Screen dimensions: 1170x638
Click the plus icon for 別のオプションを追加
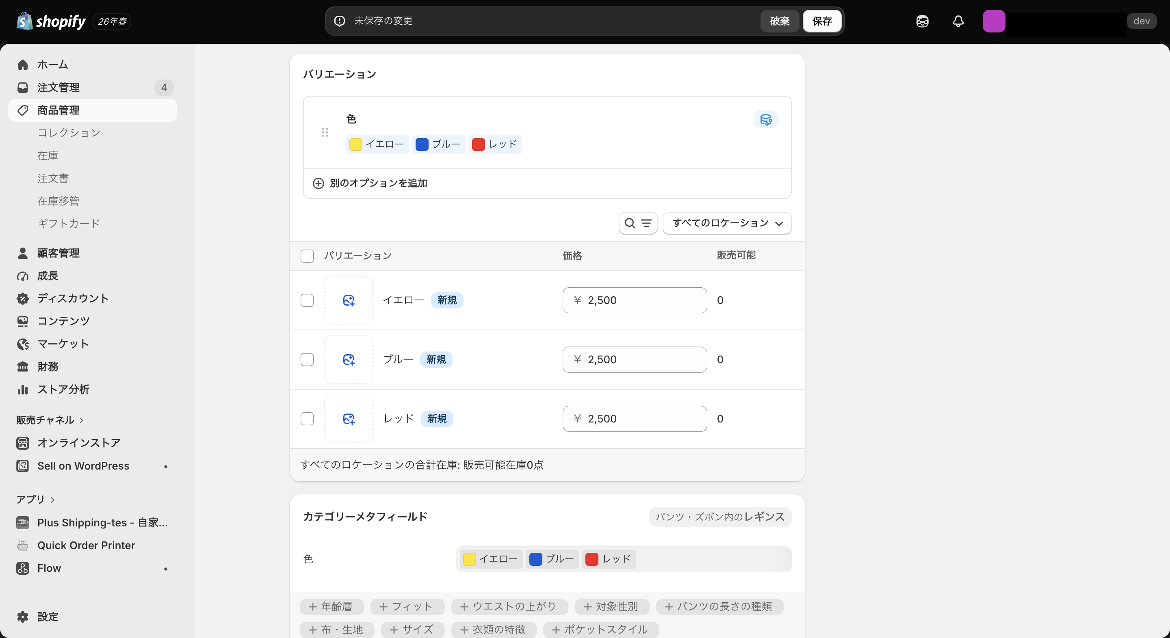click(x=318, y=183)
